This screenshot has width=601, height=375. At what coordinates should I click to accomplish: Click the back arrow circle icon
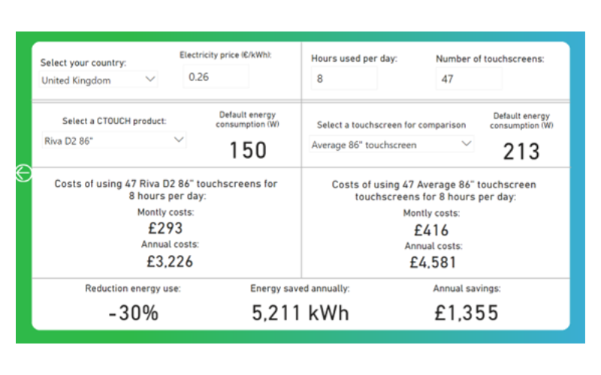pos(24,173)
